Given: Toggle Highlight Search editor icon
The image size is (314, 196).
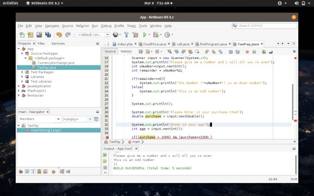Looking at the screenshot, I should (x=190, y=52).
